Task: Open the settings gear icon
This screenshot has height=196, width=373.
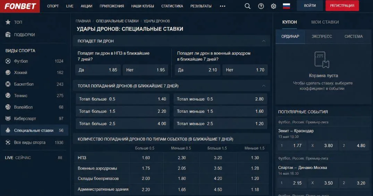Action: (273, 6)
